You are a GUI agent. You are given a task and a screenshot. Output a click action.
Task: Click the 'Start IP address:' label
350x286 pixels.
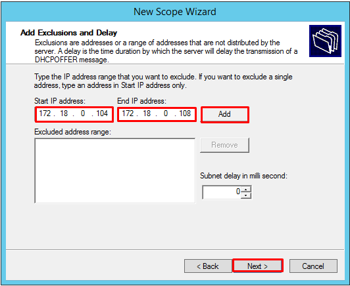60,101
